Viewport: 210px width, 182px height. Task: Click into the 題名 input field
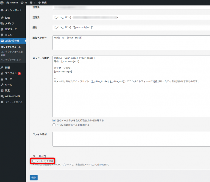(131, 28)
